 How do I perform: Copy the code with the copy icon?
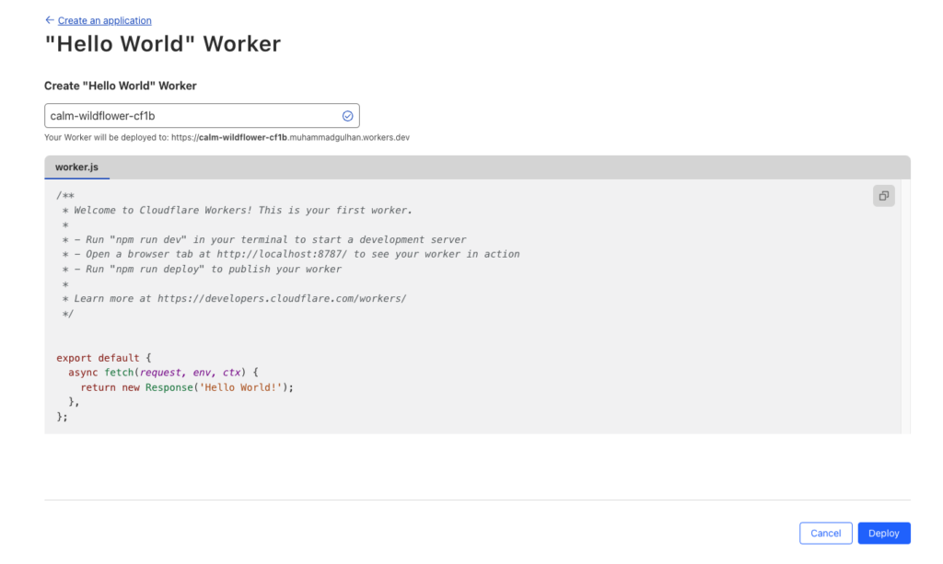(883, 196)
